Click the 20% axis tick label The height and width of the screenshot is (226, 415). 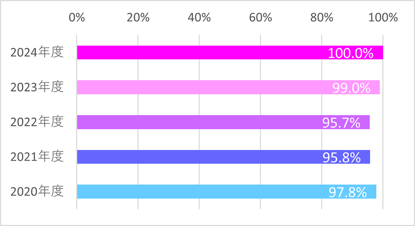coord(138,18)
